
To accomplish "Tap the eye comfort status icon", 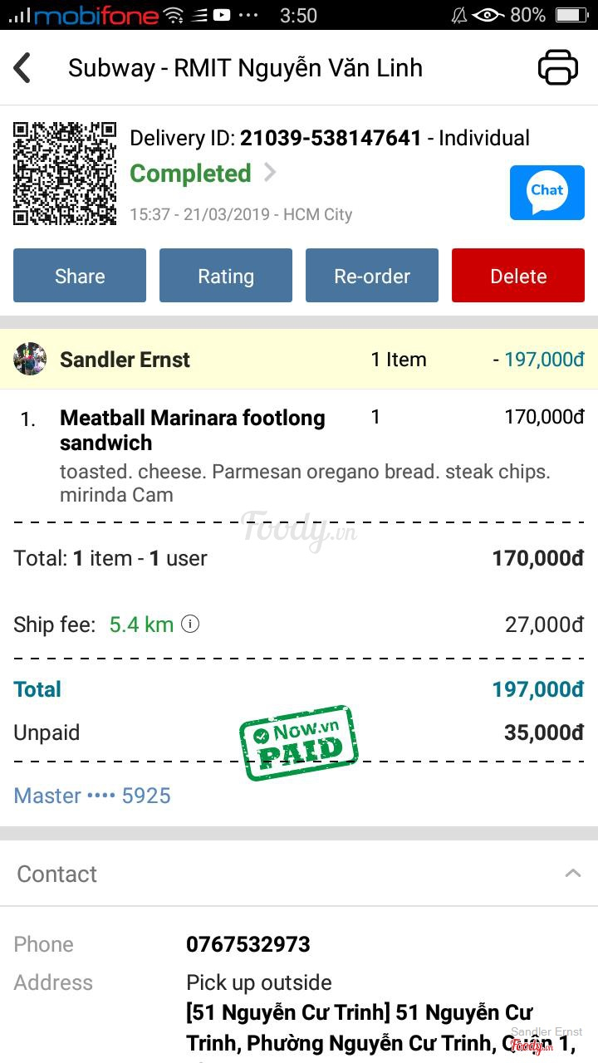I will click(x=488, y=15).
